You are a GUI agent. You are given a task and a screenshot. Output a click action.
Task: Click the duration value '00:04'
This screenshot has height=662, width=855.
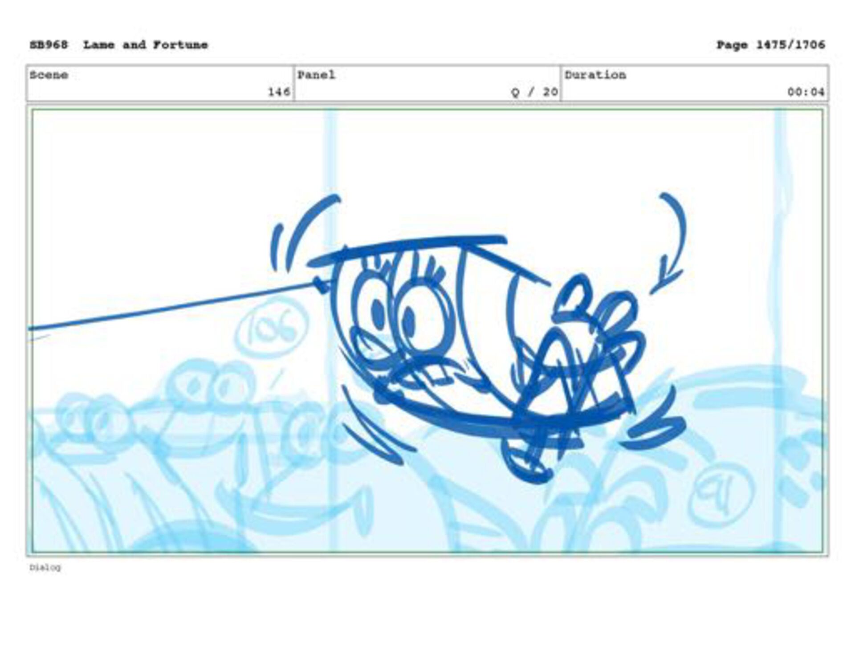pyautogui.click(x=806, y=92)
